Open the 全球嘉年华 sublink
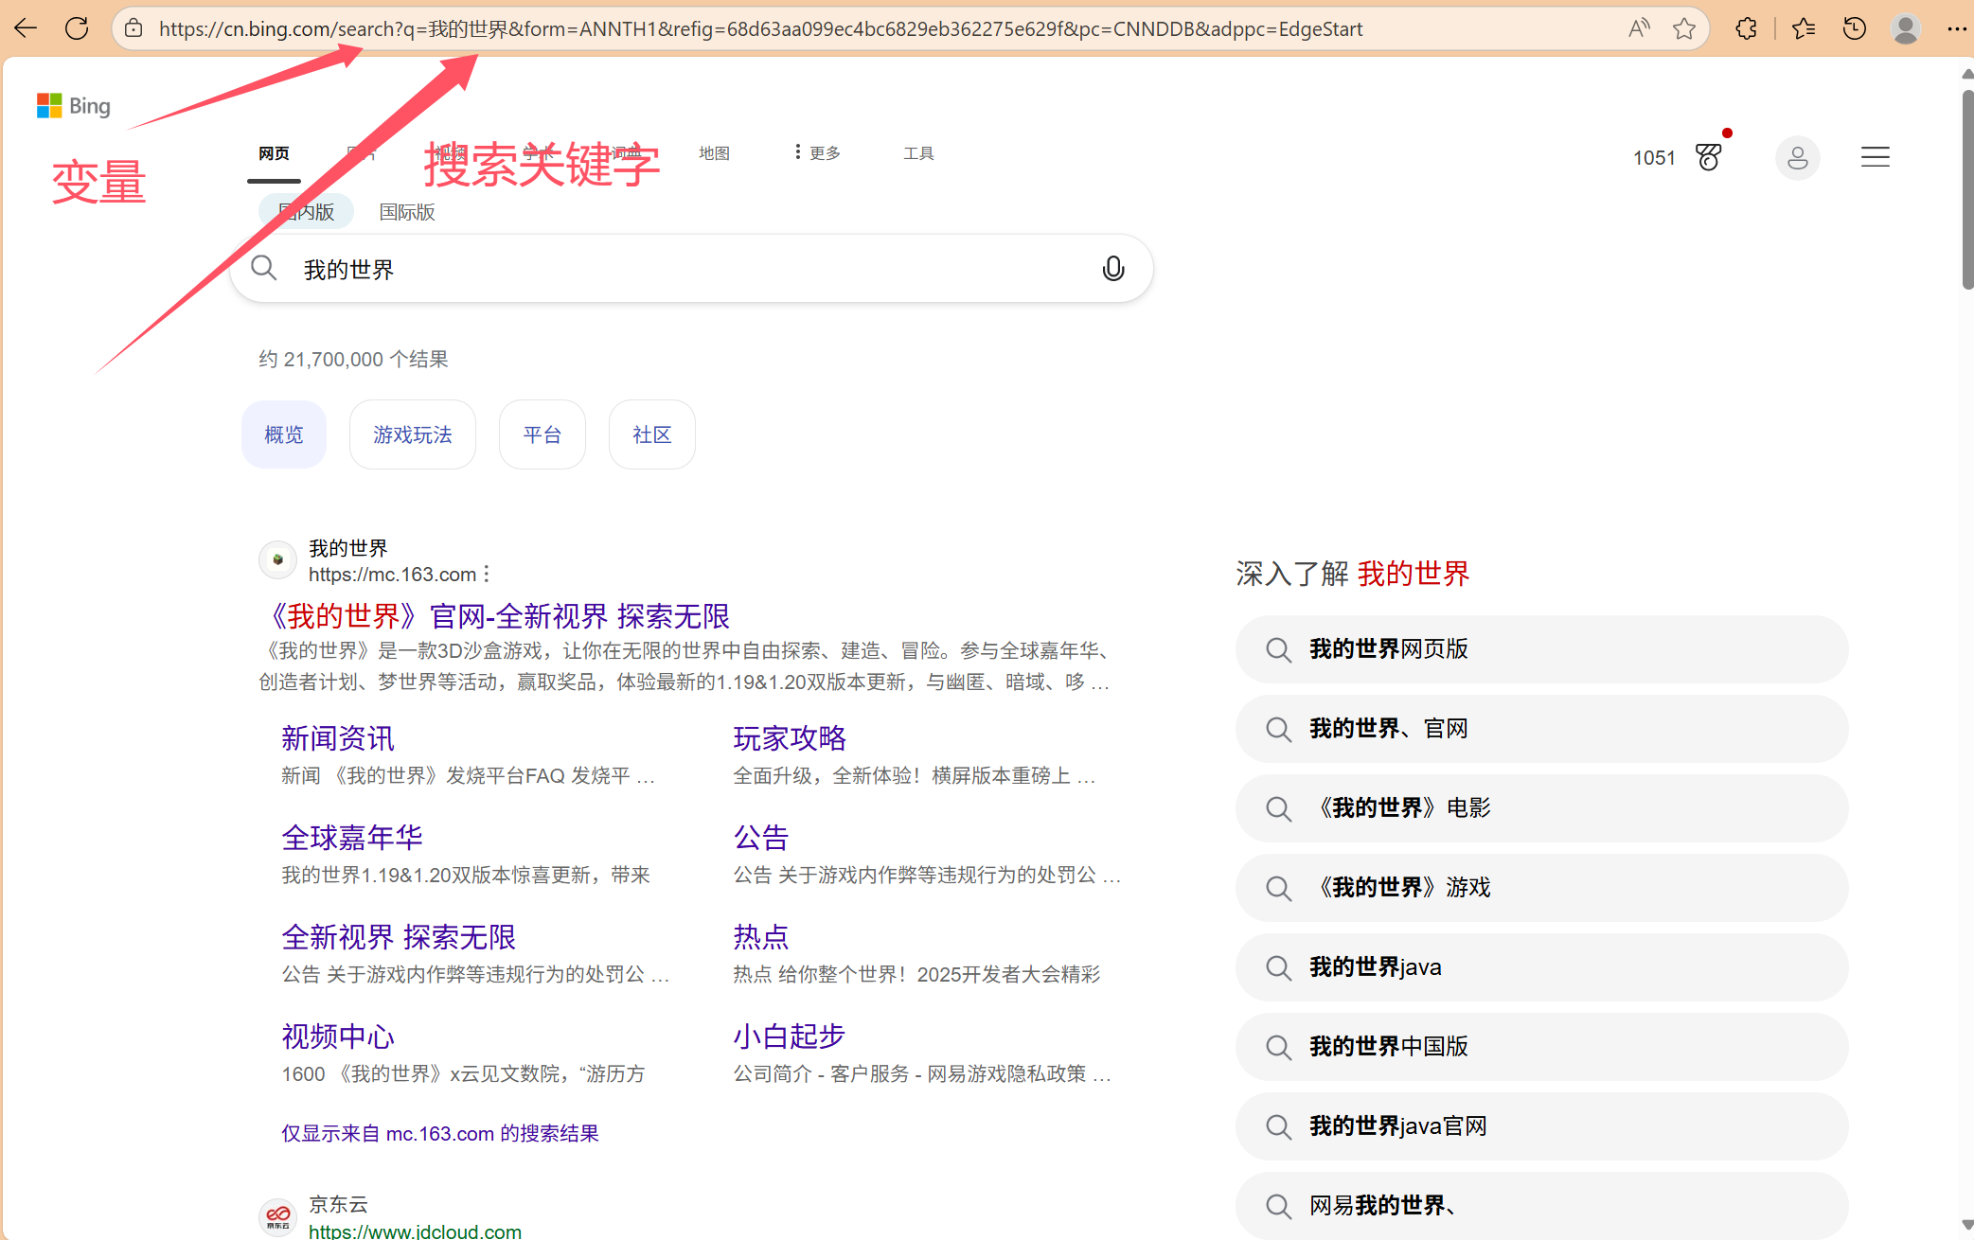This screenshot has height=1240, width=1974. 352,838
